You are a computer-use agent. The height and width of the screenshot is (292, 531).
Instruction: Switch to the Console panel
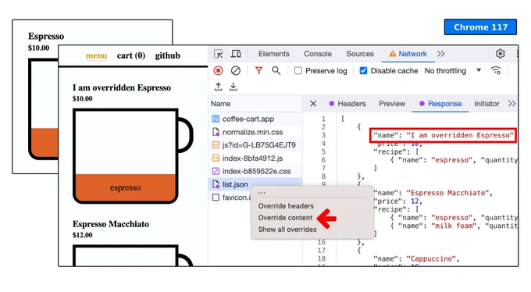pos(318,54)
